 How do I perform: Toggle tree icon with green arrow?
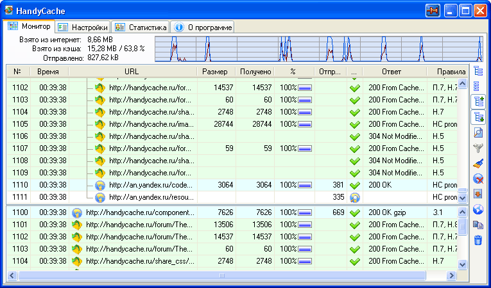478,117
